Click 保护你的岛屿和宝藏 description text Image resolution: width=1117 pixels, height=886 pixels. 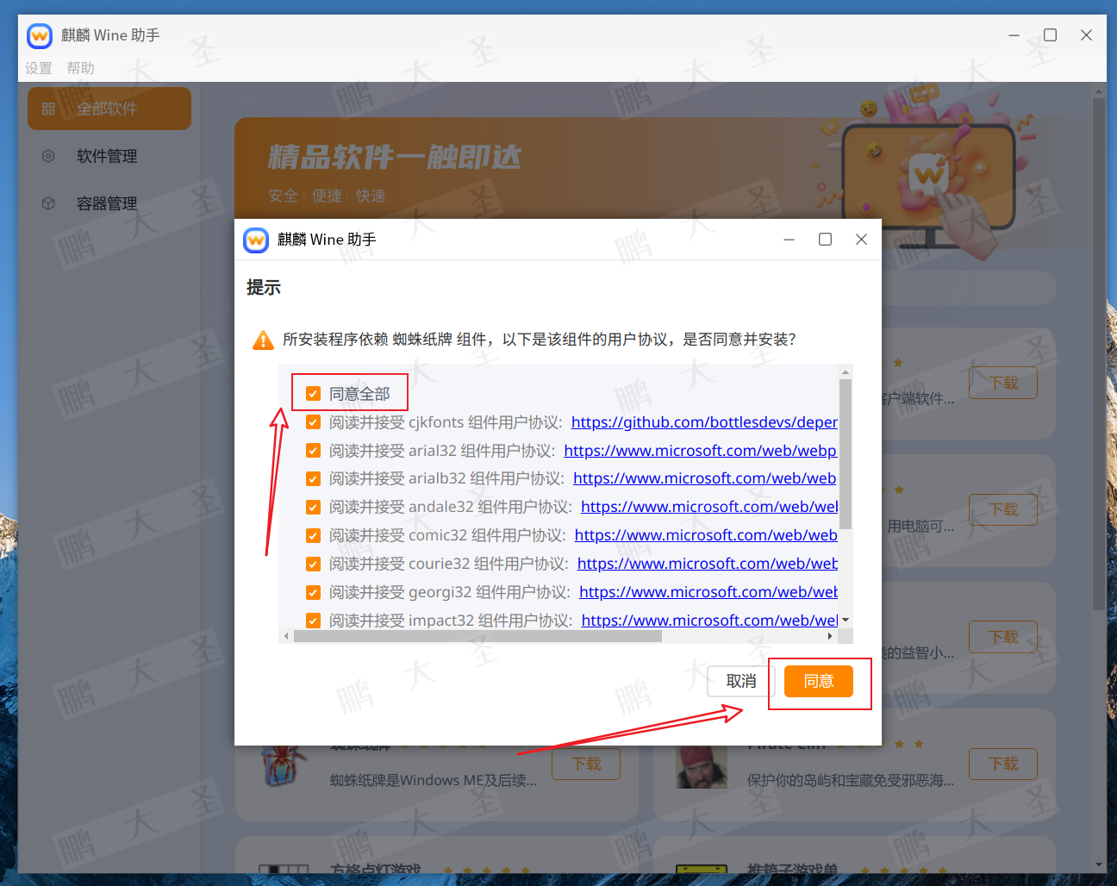[851, 781]
